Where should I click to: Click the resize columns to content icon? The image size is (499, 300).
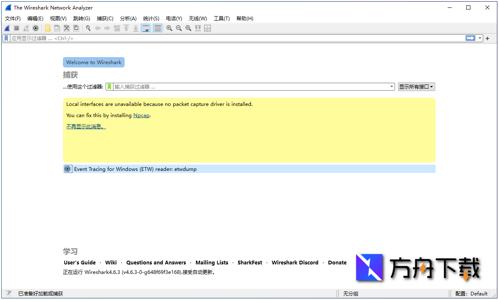[x=198, y=28]
